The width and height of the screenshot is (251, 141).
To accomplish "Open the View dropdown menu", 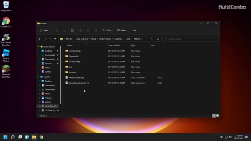I will tap(122, 31).
